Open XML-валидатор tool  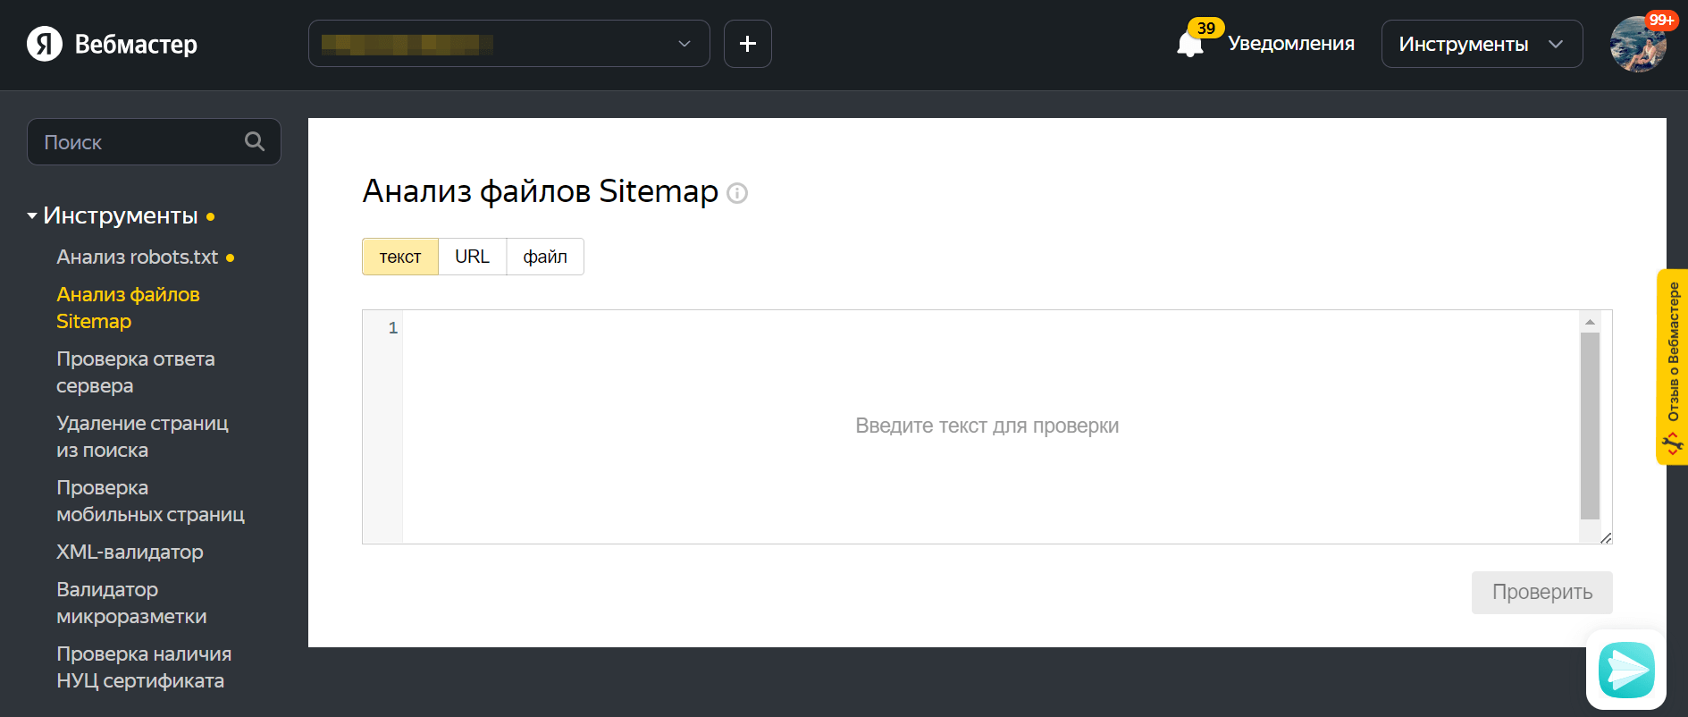pyautogui.click(x=130, y=553)
